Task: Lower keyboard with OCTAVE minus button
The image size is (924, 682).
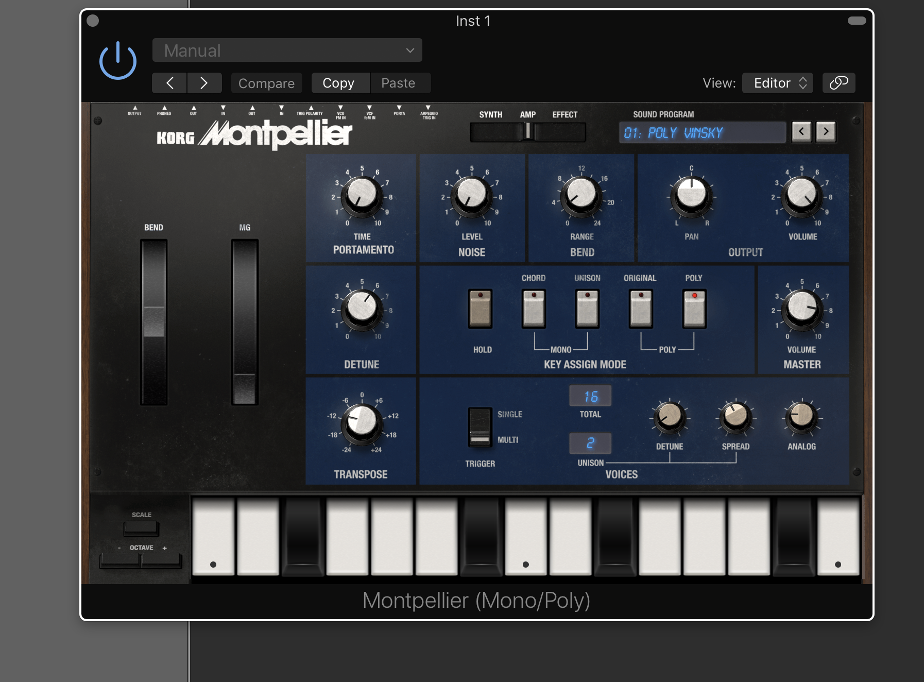Action: pos(120,560)
